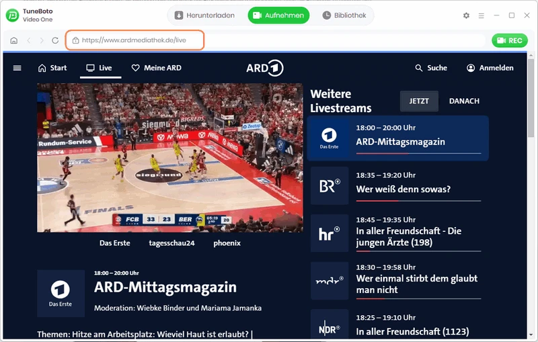Open the ARD site hamburger menu
This screenshot has height=342, width=538.
[17, 68]
